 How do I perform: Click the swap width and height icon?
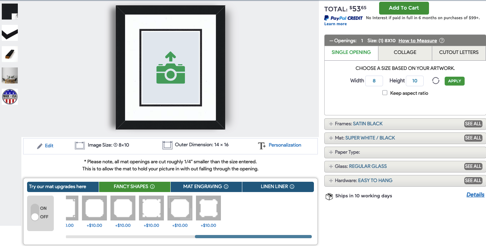(x=435, y=81)
